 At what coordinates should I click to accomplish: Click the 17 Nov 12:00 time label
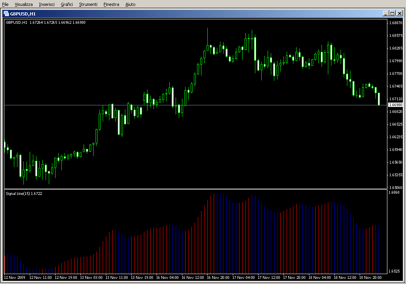pos(269,278)
